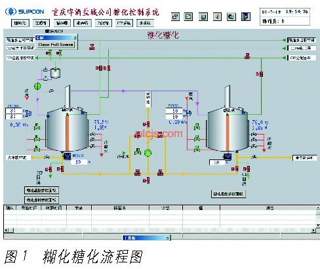
Task: Click the blue agitator motor under left tank
Action: tap(67, 156)
